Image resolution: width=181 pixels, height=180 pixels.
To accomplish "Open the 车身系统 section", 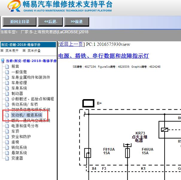I will tap(19, 88).
